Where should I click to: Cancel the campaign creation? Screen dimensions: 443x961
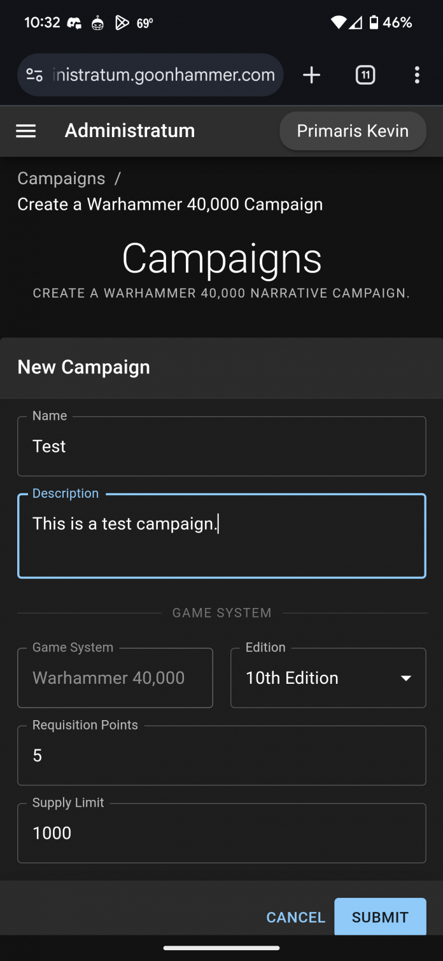coord(295,916)
